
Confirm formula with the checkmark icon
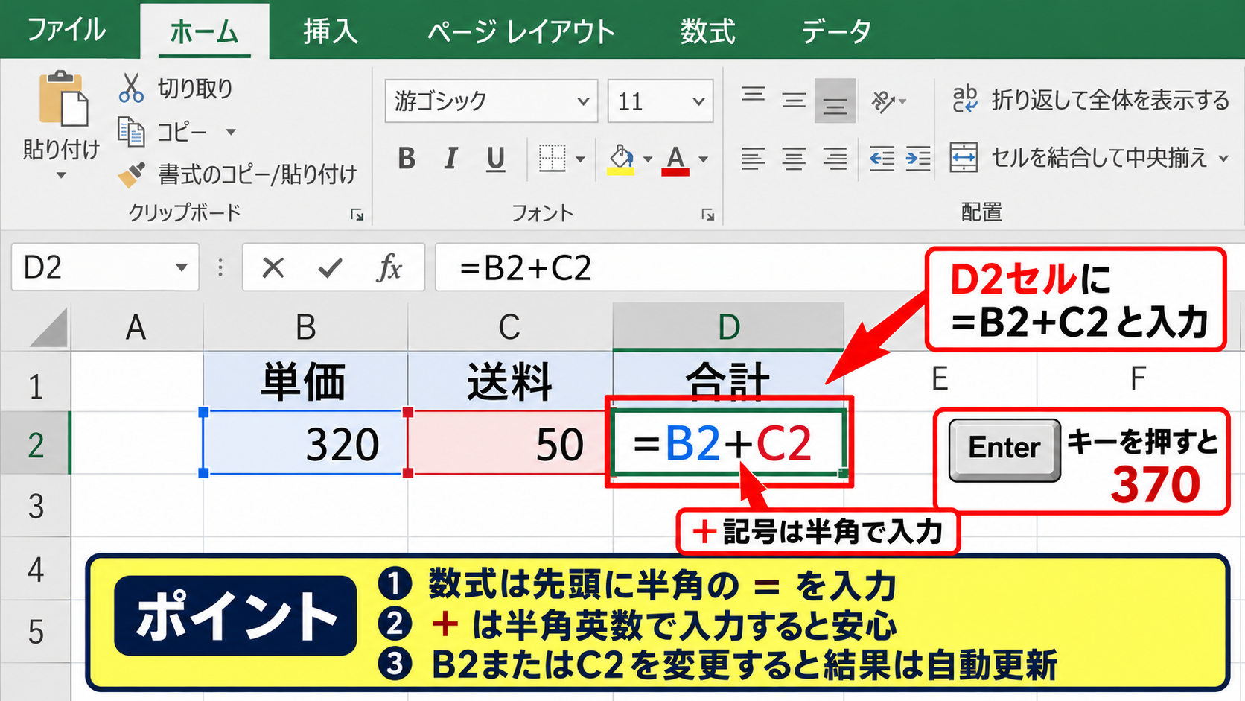pyautogui.click(x=330, y=267)
